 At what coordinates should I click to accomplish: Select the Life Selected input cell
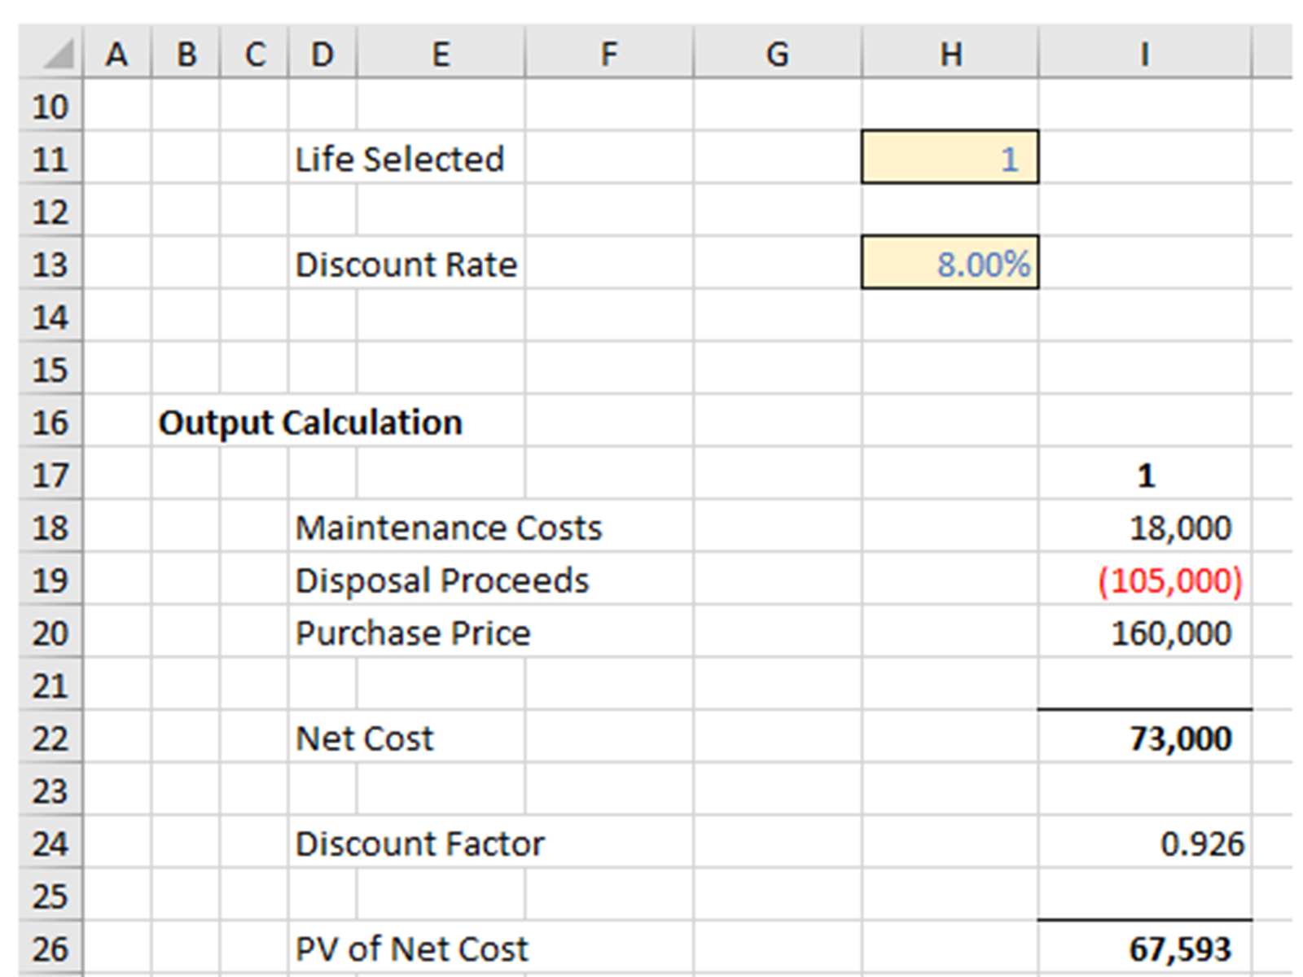[x=950, y=158]
